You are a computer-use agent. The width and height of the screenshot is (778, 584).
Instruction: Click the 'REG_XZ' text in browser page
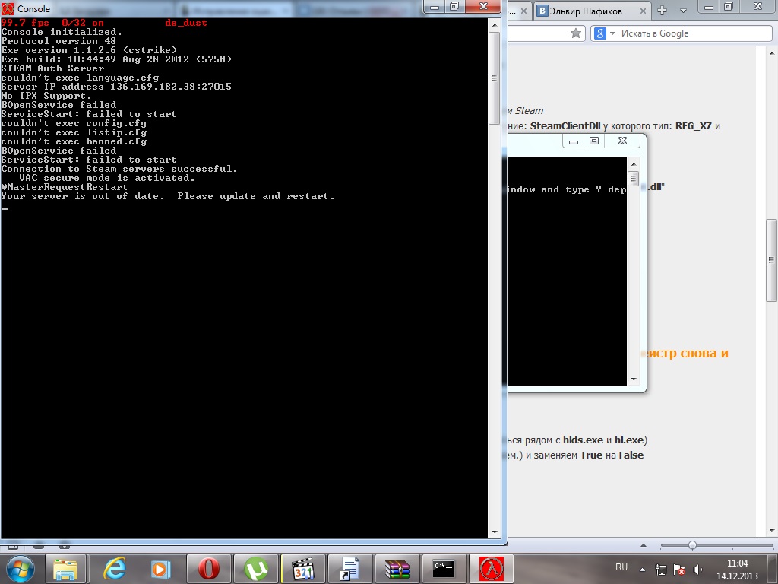[694, 125]
